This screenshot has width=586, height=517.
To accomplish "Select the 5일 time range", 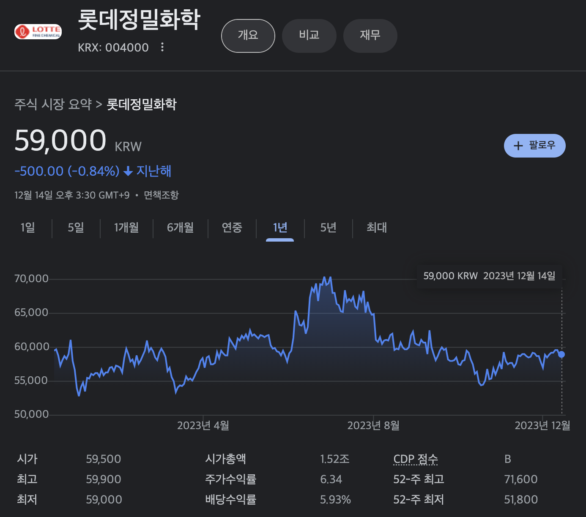I will click(x=76, y=228).
